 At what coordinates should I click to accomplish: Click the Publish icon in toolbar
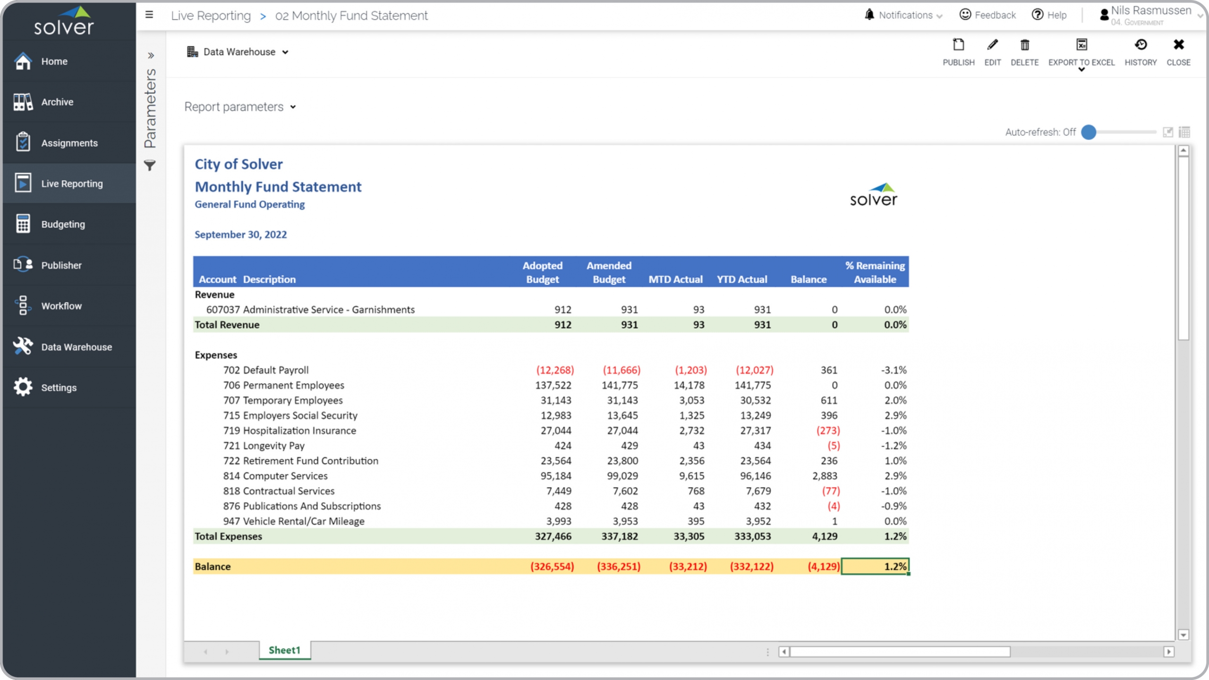958,45
